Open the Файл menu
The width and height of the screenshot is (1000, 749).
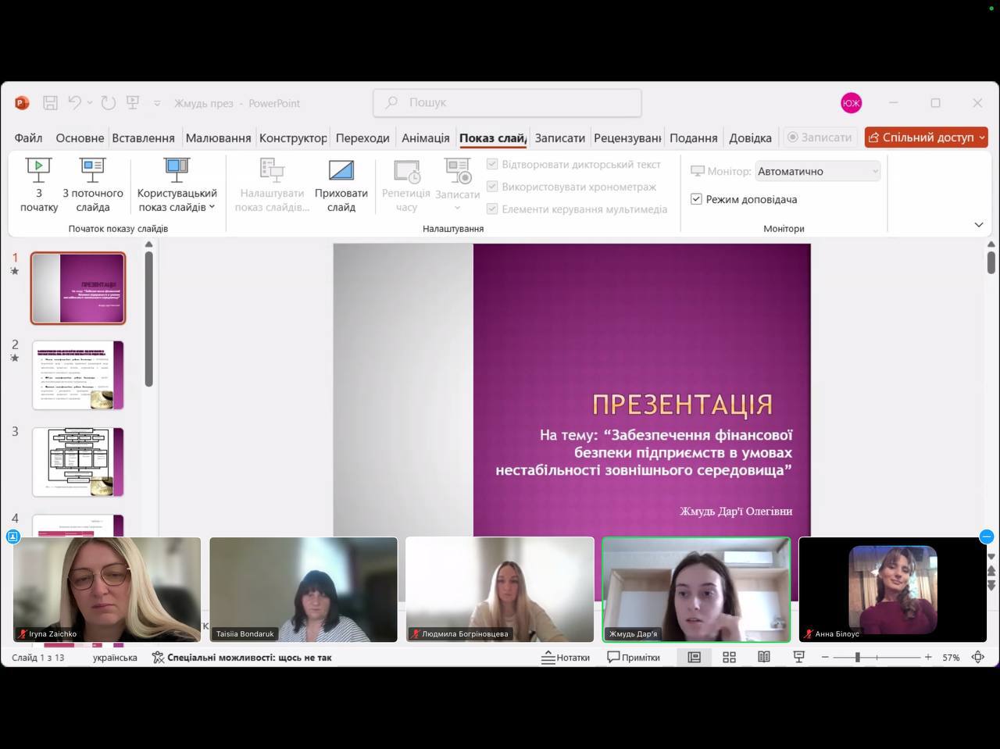coord(28,138)
